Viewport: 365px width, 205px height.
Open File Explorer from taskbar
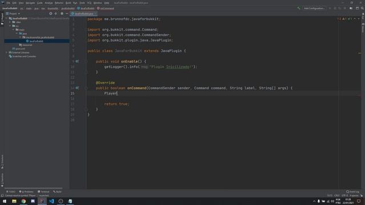tap(14, 201)
